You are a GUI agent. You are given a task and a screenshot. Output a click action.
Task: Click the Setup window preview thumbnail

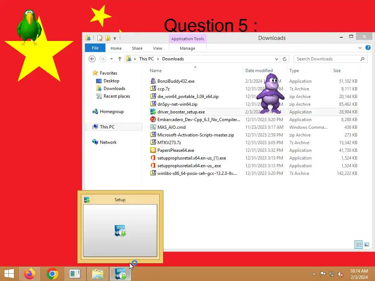click(120, 231)
